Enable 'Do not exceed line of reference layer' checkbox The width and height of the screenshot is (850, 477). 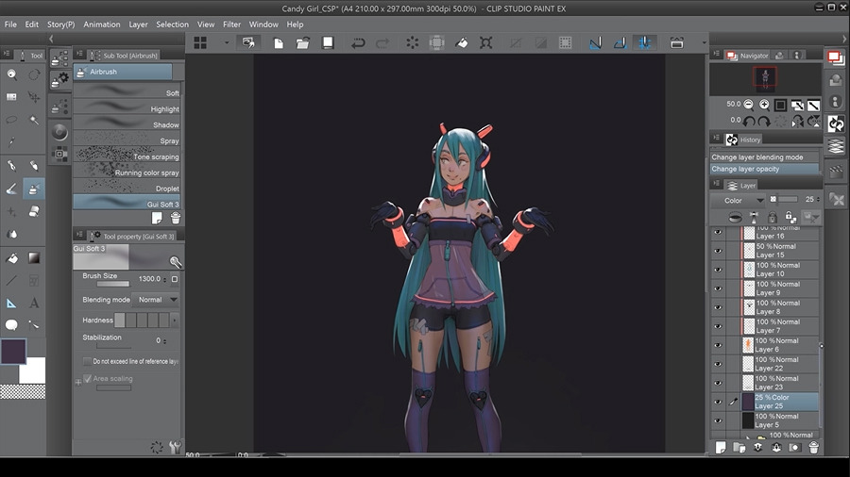pyautogui.click(x=88, y=361)
